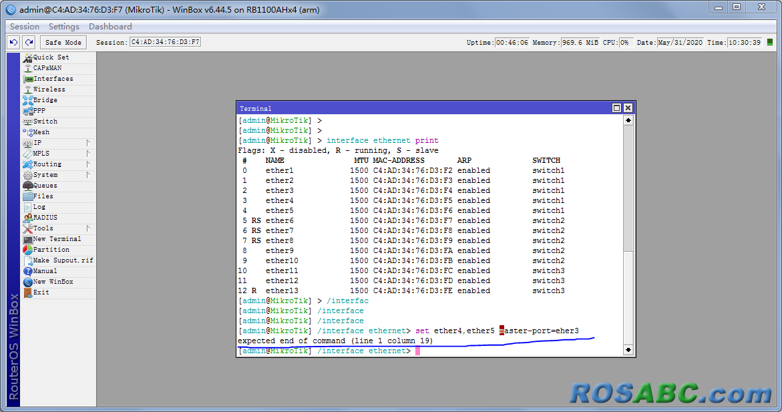The width and height of the screenshot is (782, 412).
Task: Click the Make Supout.rif icon
Action: (x=27, y=260)
